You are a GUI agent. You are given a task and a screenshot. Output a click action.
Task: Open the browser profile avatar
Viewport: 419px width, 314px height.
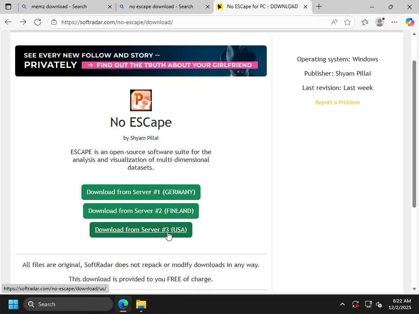[x=380, y=22]
